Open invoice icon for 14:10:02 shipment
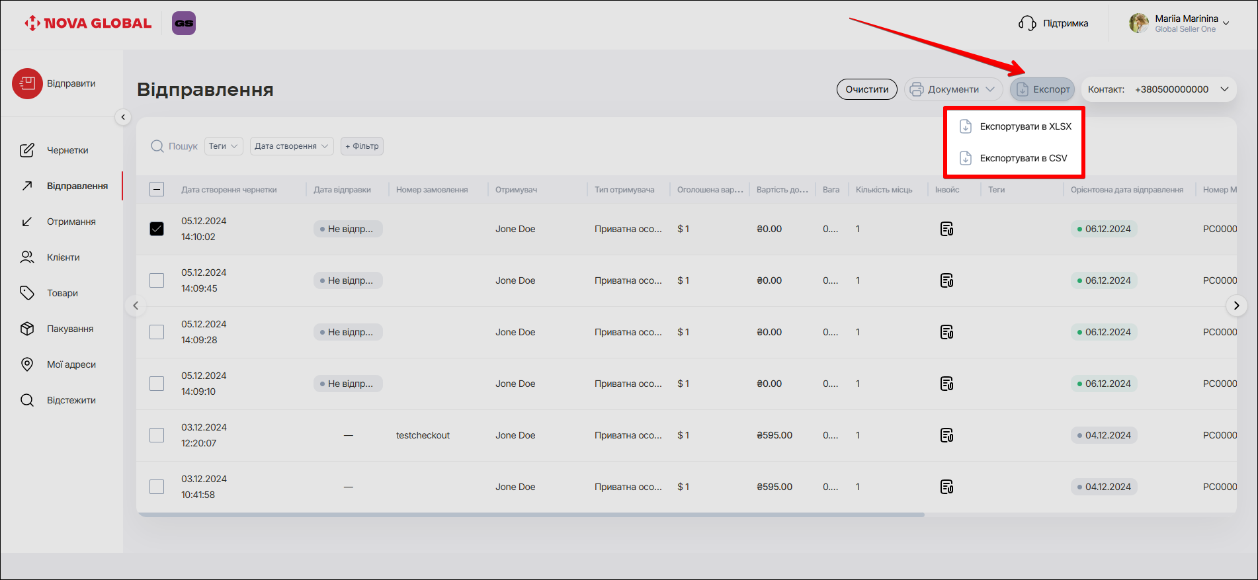The image size is (1258, 580). click(x=946, y=229)
